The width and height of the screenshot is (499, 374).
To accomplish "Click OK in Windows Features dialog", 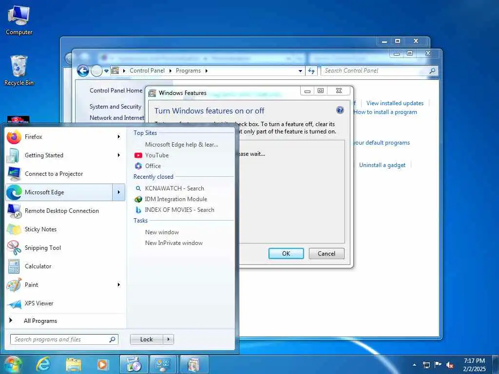I will pyautogui.click(x=286, y=253).
